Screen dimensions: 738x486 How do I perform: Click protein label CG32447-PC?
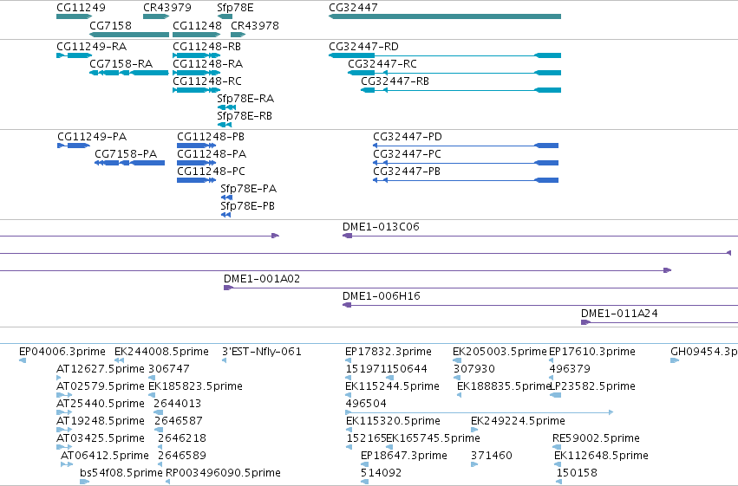tap(407, 154)
